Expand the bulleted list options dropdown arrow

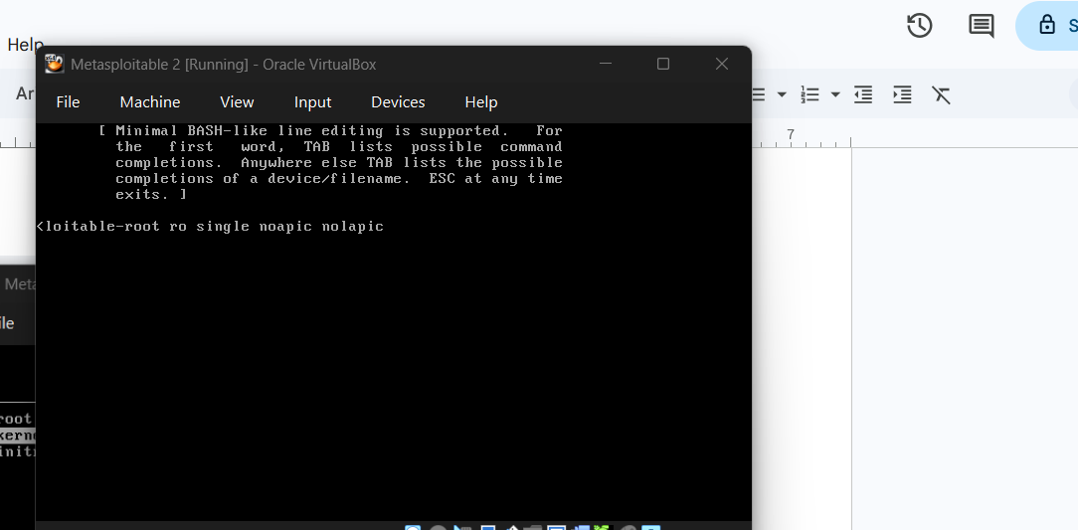coord(782,94)
